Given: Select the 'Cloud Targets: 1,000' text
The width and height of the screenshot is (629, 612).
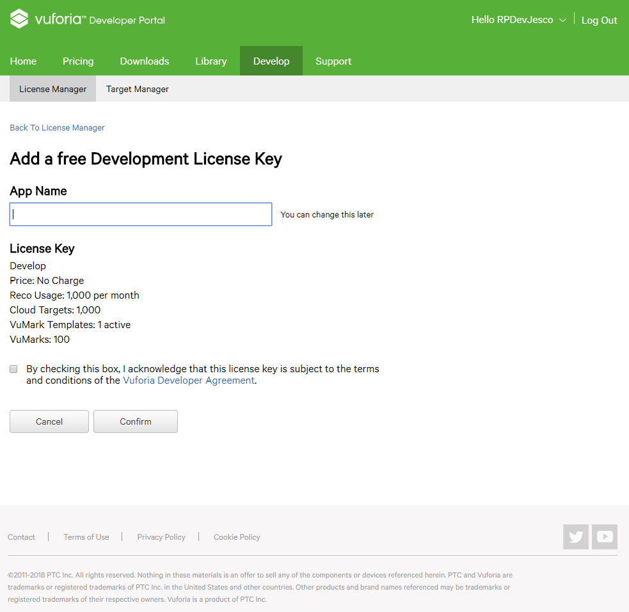Looking at the screenshot, I should pos(55,310).
